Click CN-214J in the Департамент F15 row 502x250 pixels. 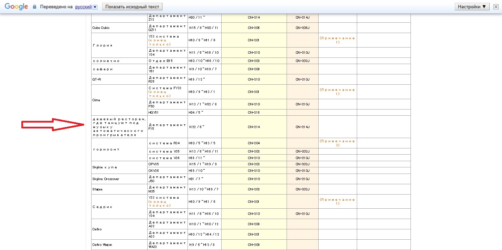point(302,127)
